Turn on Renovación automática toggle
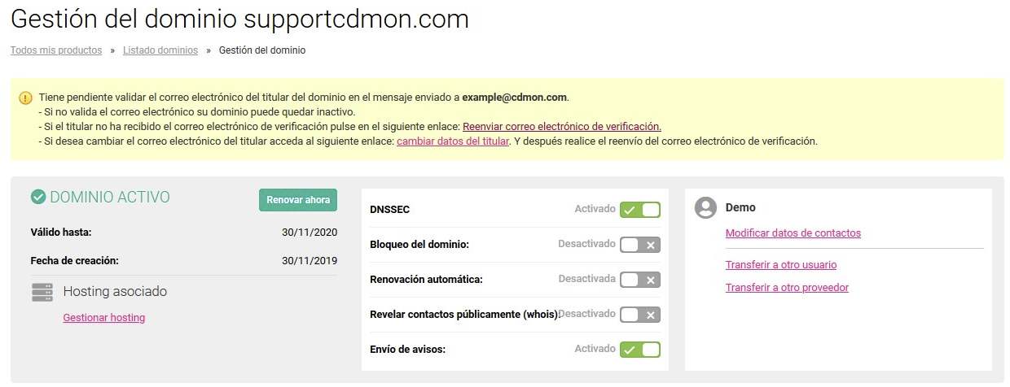 click(640, 280)
